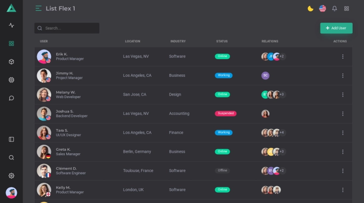Expand actions menu for Joshua S.
The height and width of the screenshot is (203, 364).
tap(343, 114)
